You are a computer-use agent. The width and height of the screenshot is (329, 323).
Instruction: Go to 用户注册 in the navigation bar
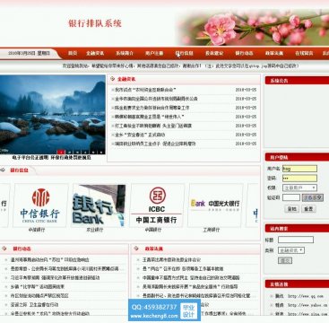point(154,54)
